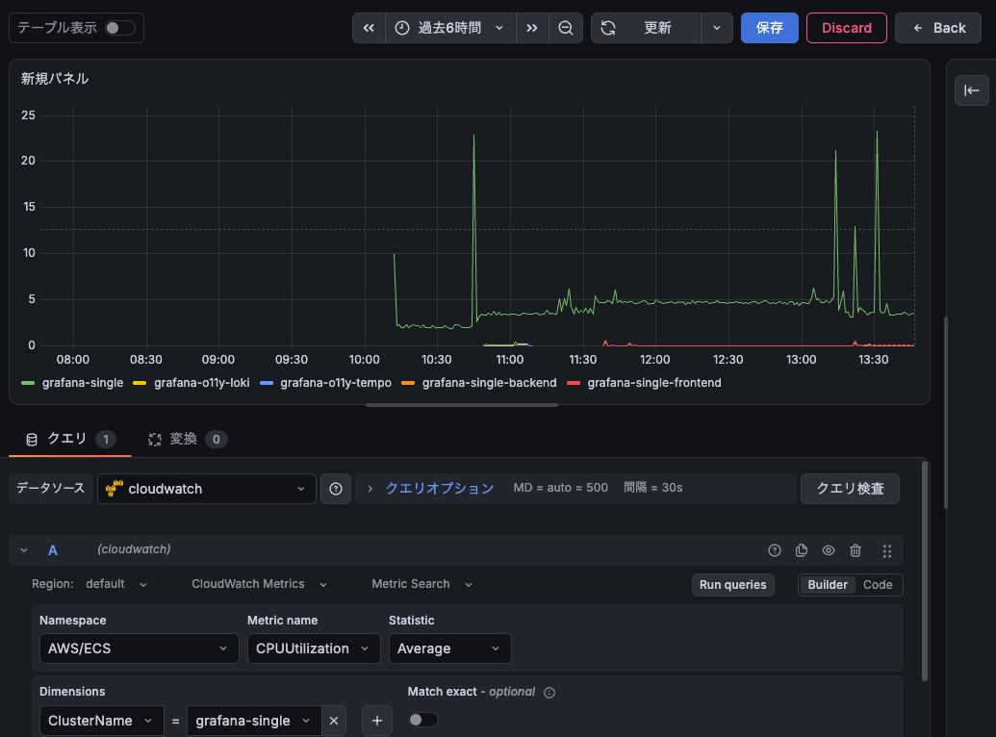The width and height of the screenshot is (996, 737).
Task: Switch query editor to Code mode
Action: pyautogui.click(x=878, y=585)
